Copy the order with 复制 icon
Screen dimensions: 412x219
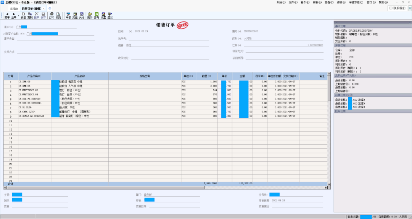(30, 16)
